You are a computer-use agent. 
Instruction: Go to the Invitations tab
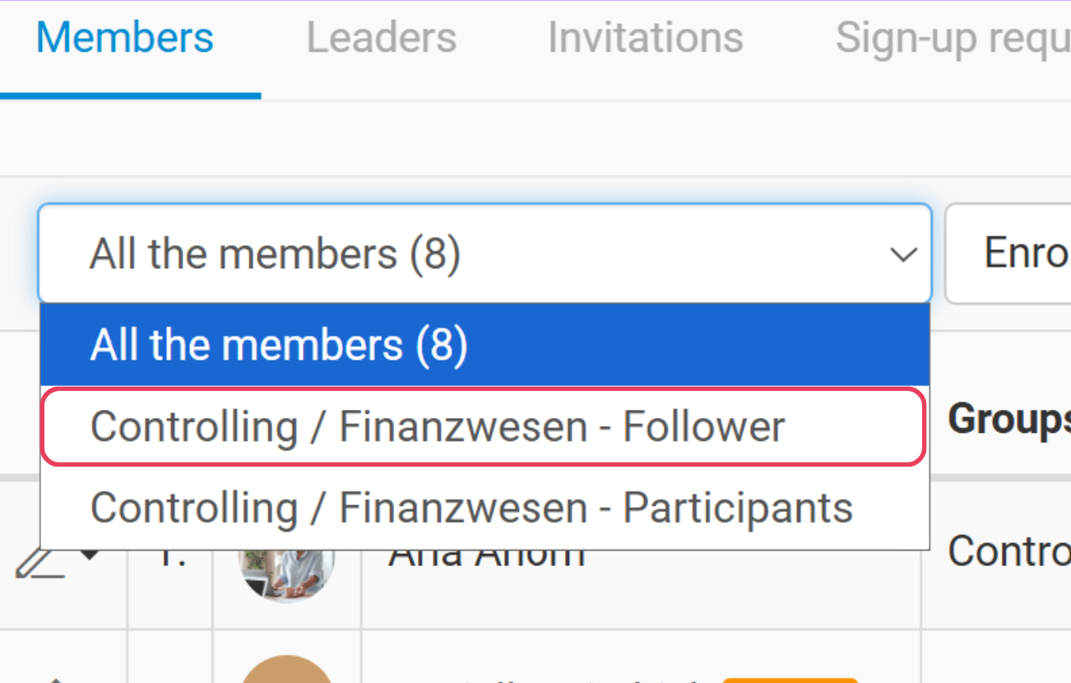click(x=645, y=38)
